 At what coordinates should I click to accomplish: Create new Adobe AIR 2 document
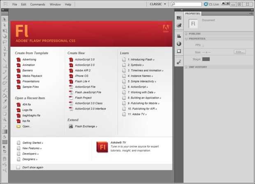[83, 70]
